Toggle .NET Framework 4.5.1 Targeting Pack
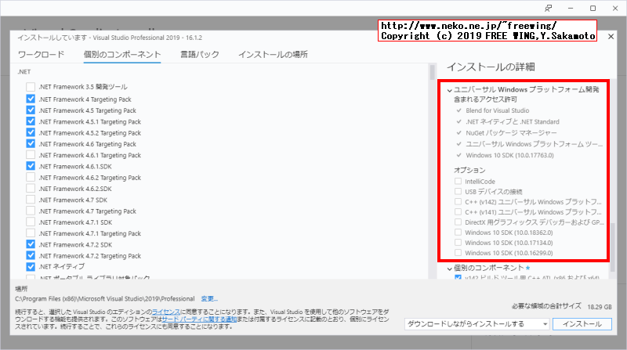The width and height of the screenshot is (627, 350). tap(31, 121)
